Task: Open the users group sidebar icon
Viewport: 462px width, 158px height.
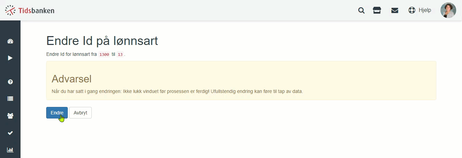Action: 10,116
